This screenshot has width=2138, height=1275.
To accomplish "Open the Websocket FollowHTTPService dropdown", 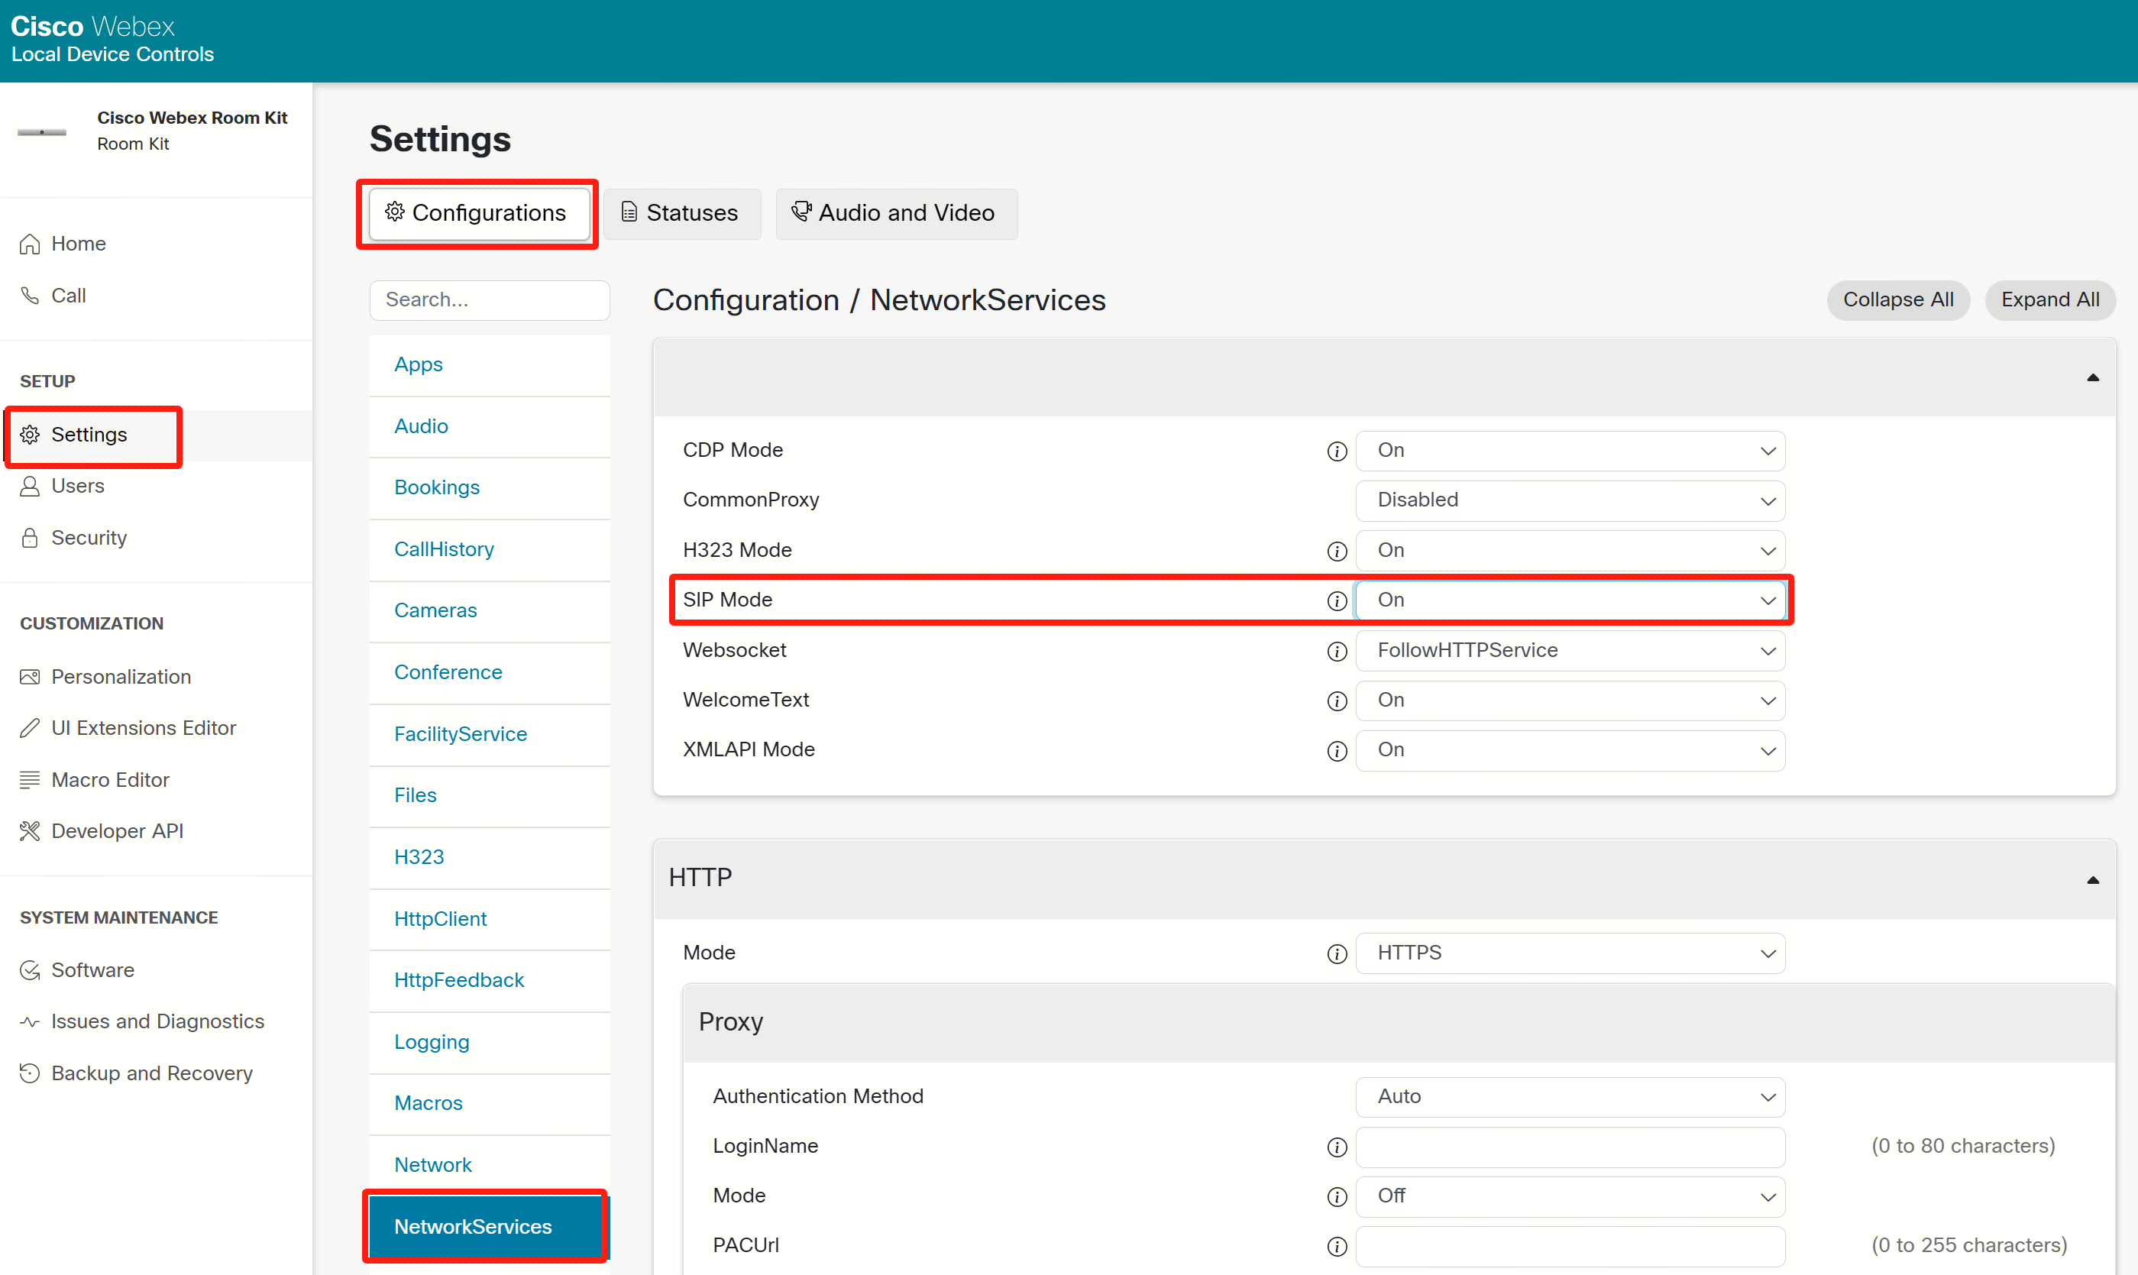I will tap(1570, 651).
